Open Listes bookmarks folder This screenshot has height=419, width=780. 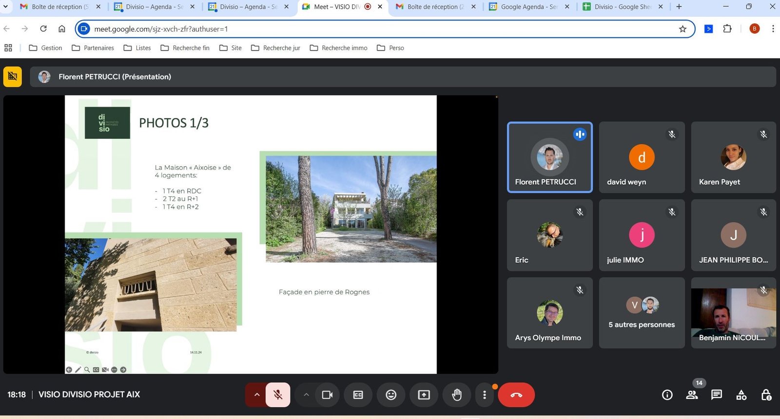(x=137, y=48)
